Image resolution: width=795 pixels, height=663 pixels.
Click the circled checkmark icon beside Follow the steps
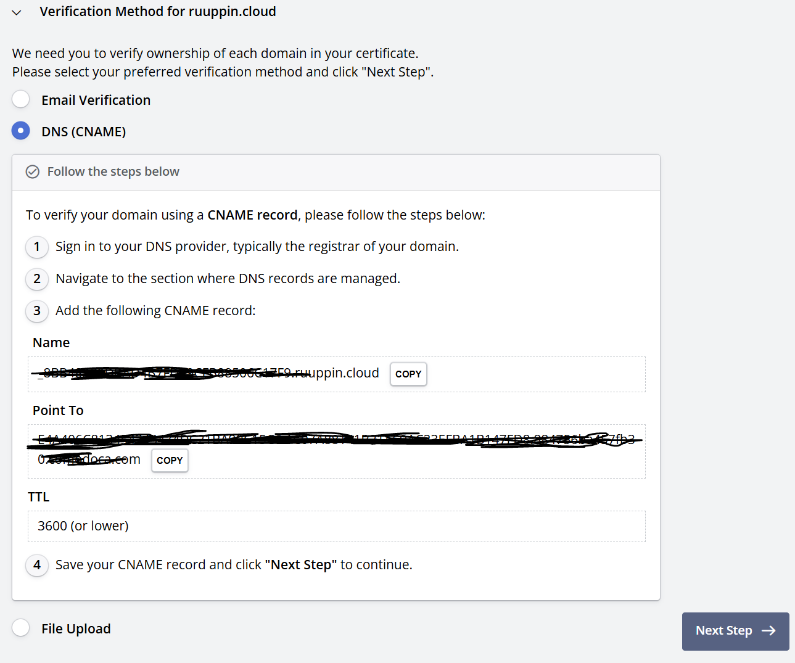click(33, 172)
